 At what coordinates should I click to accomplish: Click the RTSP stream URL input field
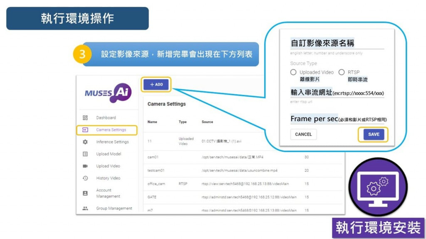point(337,93)
